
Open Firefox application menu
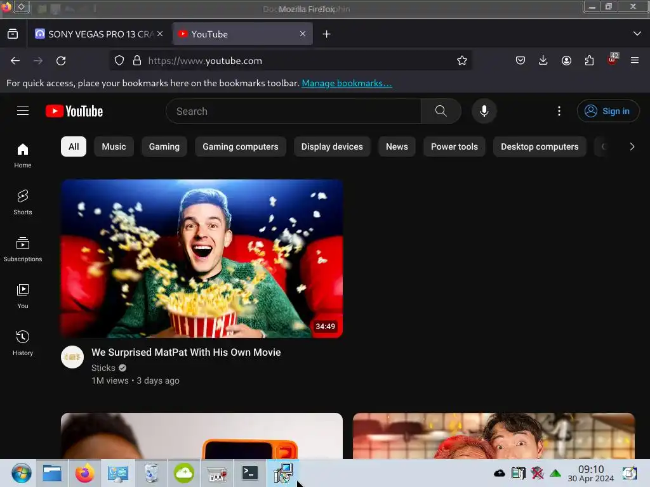(x=635, y=61)
